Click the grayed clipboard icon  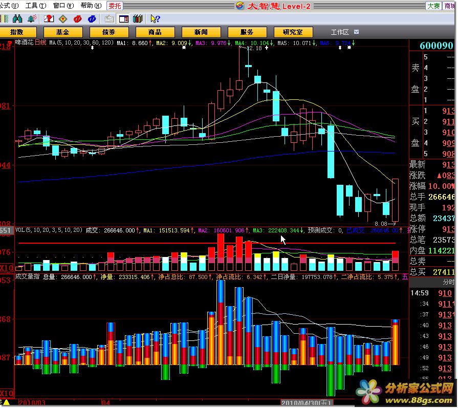(109, 19)
